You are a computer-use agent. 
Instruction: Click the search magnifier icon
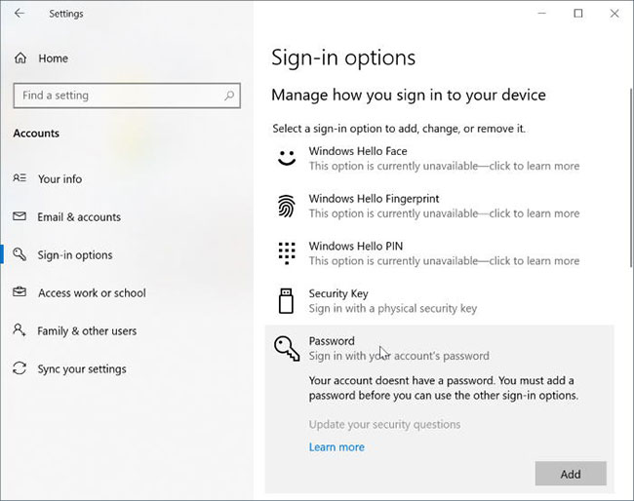pos(229,96)
